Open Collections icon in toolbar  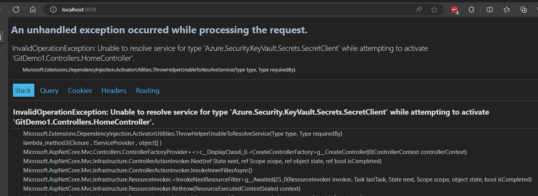[524, 10]
